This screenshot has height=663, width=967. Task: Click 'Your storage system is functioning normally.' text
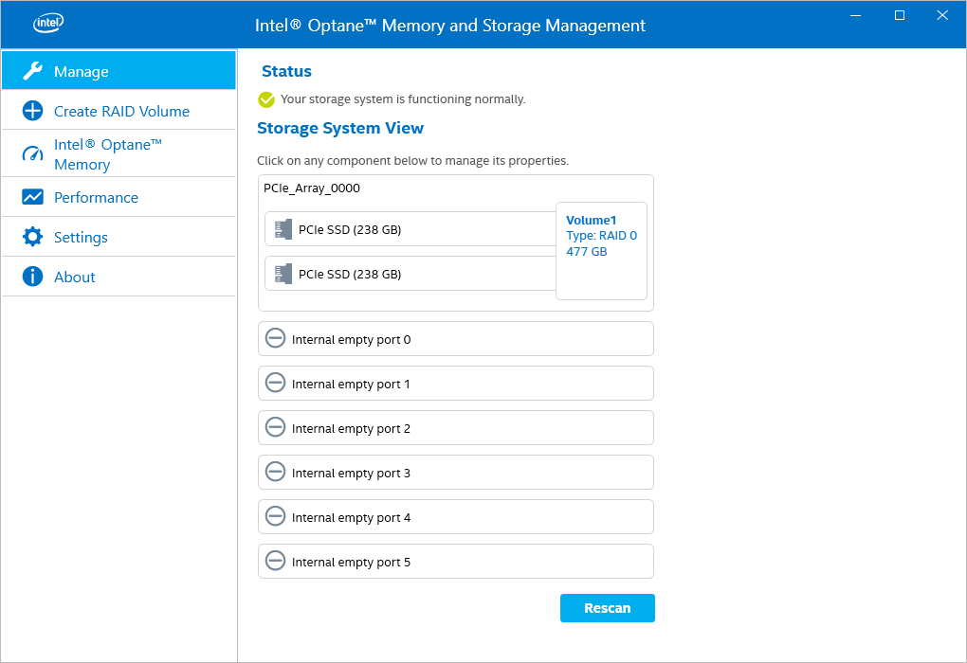[403, 99]
